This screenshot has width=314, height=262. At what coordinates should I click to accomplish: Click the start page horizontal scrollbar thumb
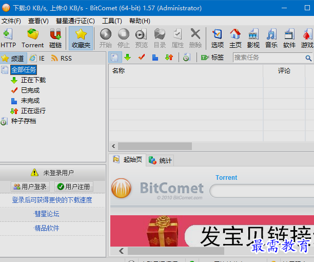point(176,251)
